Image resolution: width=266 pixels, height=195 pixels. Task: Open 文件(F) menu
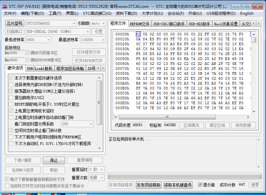click(10, 13)
